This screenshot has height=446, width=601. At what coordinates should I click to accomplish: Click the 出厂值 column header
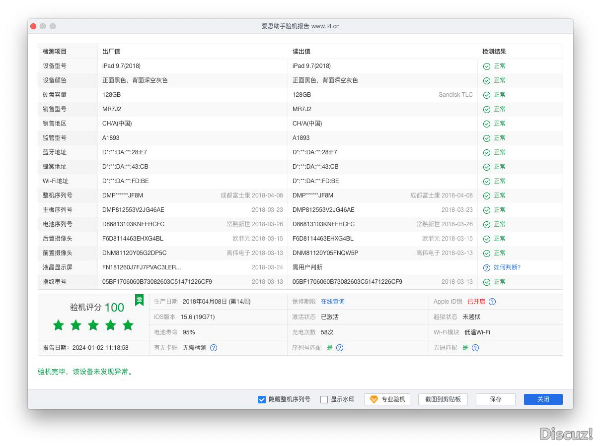click(111, 52)
